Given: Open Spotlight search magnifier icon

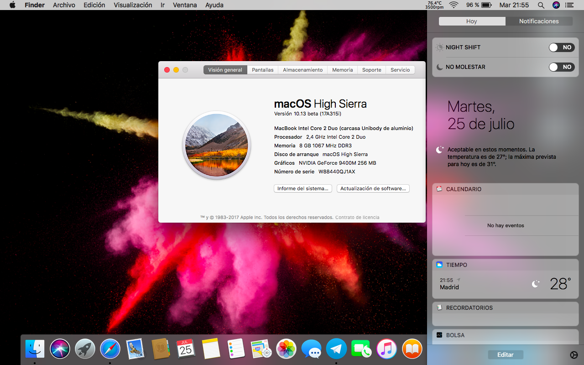Looking at the screenshot, I should click(541, 5).
